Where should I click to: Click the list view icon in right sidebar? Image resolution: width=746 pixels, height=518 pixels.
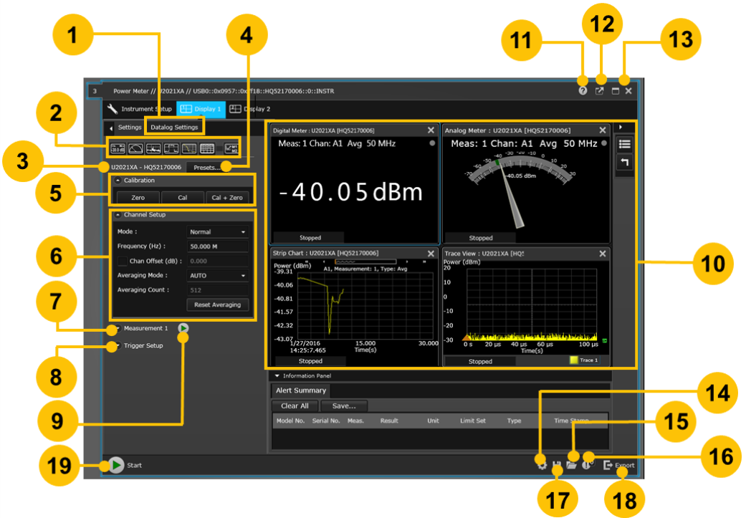624,144
